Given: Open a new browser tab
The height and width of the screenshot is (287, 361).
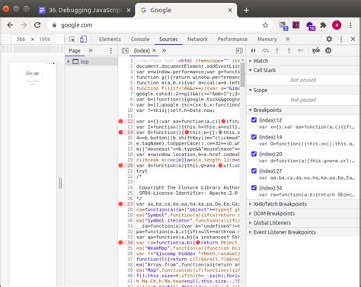Looking at the screenshot, I should [x=246, y=10].
